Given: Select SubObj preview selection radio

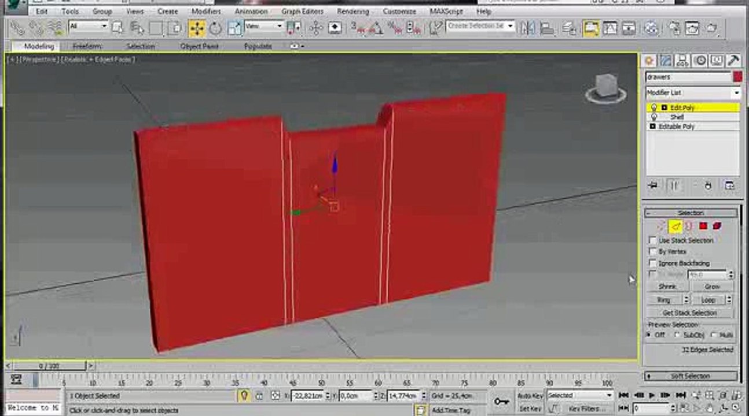Looking at the screenshot, I should 677,335.
